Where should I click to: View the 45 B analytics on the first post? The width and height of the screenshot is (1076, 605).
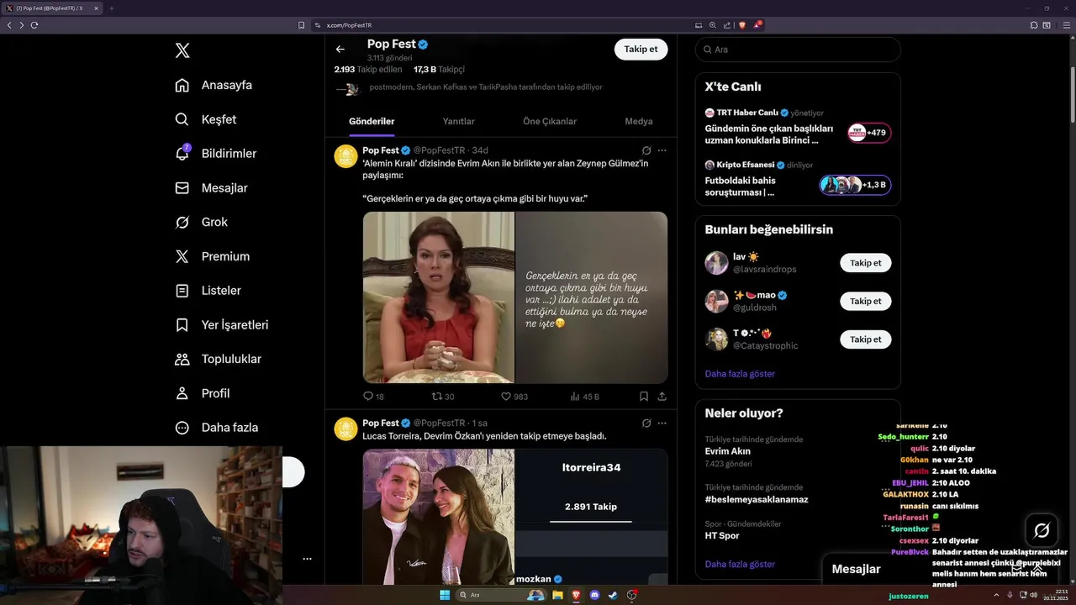click(x=585, y=397)
